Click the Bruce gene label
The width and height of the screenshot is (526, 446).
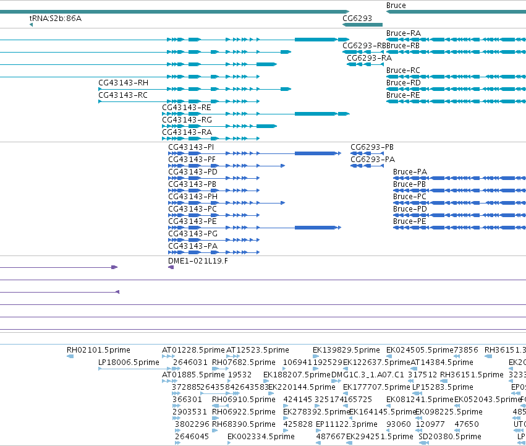coord(396,6)
